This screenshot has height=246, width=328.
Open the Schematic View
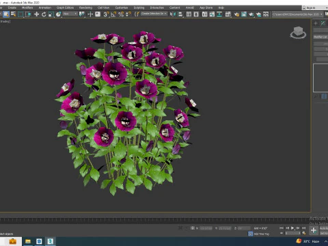(x=219, y=14)
